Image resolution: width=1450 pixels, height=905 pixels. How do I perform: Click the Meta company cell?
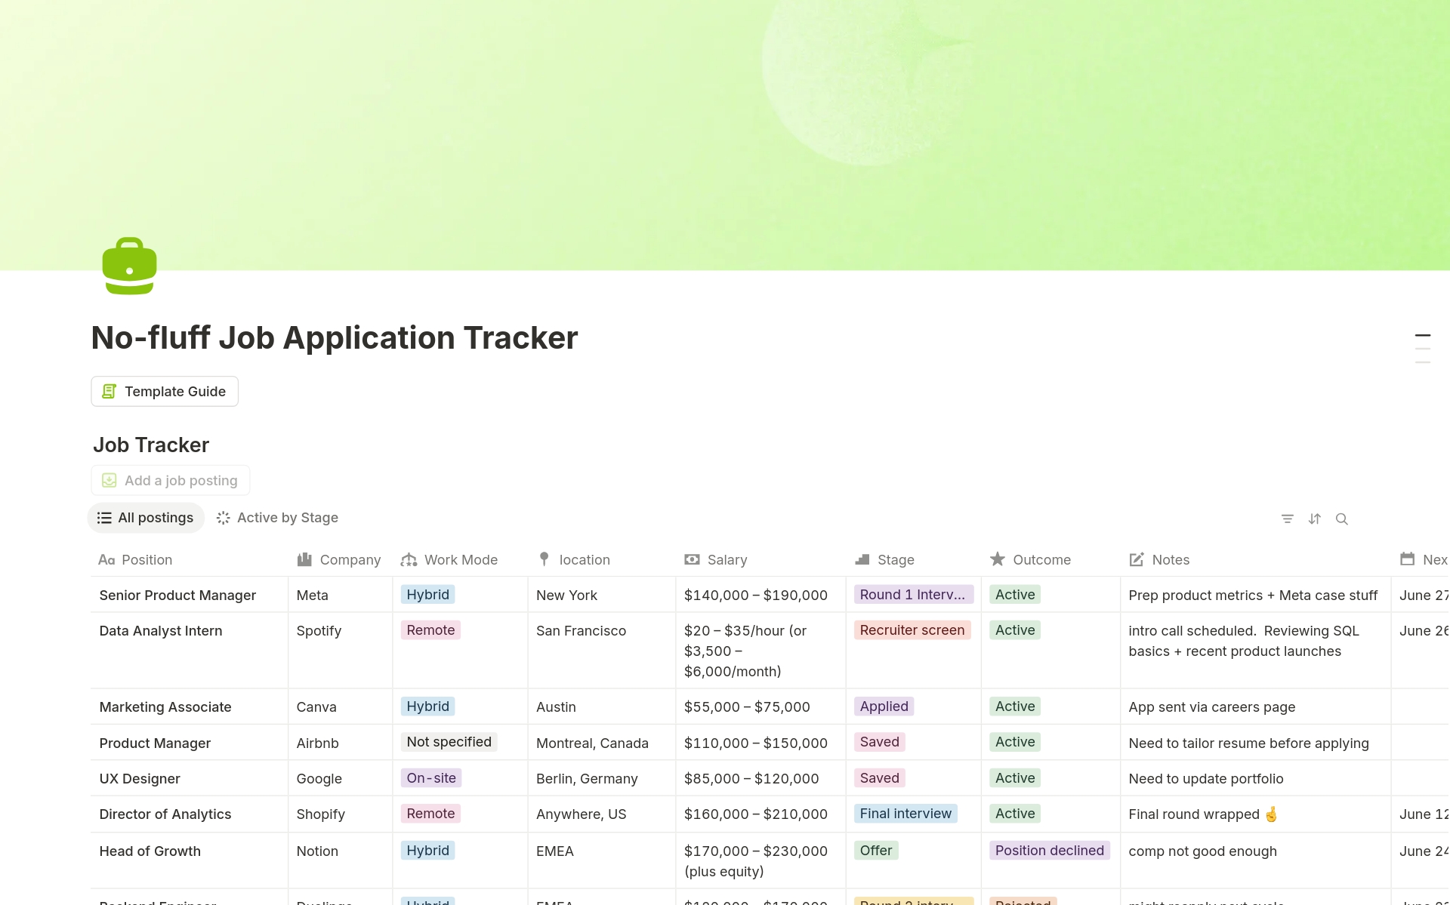coord(340,595)
